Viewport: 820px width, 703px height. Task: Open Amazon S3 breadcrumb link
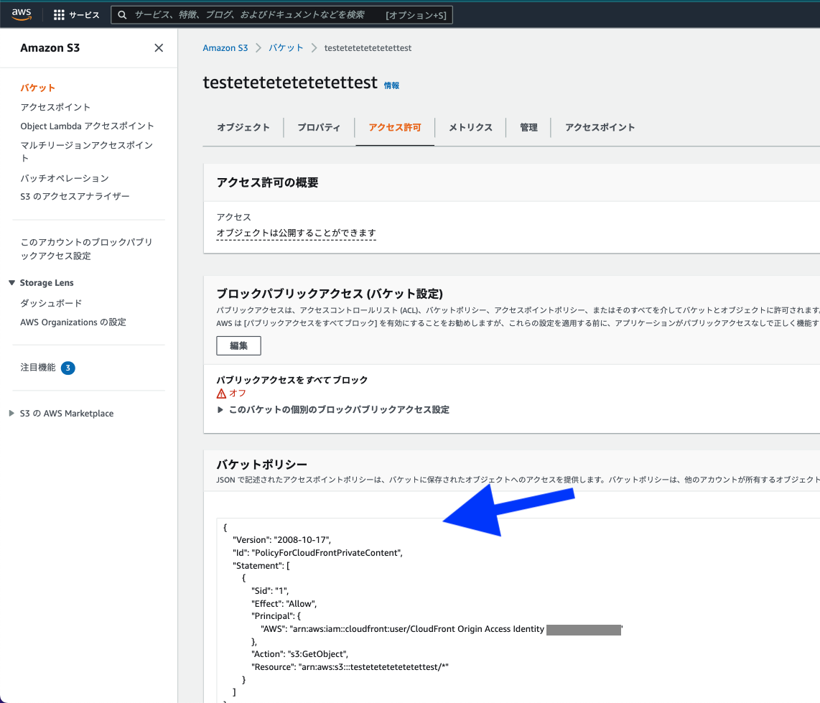pos(225,47)
